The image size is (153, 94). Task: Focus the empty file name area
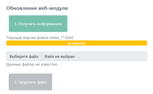pyautogui.click(x=94, y=56)
